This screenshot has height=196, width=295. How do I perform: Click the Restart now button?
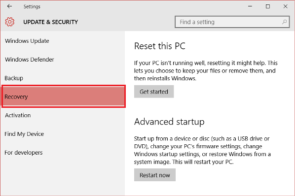155,175
